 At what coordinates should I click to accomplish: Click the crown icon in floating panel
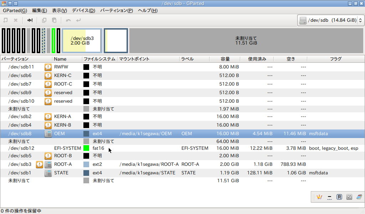319,197
